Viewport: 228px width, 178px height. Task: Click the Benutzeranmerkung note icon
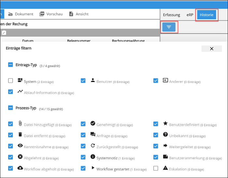[165, 157]
